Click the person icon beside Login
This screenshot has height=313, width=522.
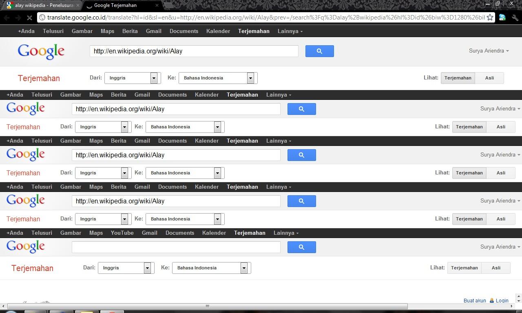click(x=492, y=301)
